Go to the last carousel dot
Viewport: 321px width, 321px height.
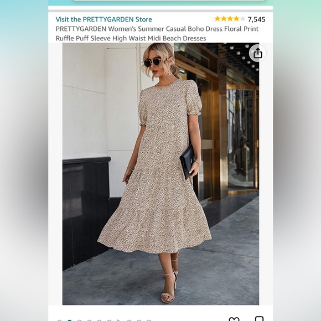click(x=149, y=320)
